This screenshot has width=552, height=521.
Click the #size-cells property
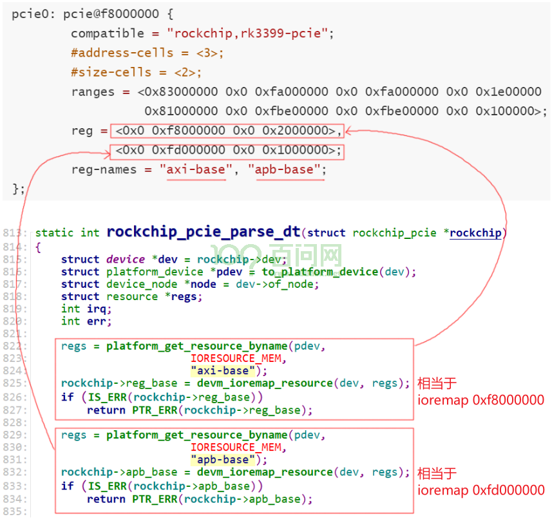(x=111, y=72)
